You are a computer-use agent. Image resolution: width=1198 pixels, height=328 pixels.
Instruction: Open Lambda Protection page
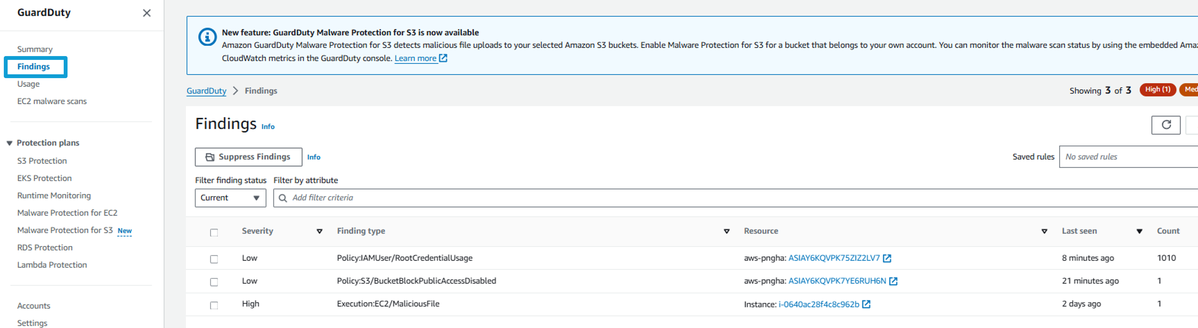52,265
